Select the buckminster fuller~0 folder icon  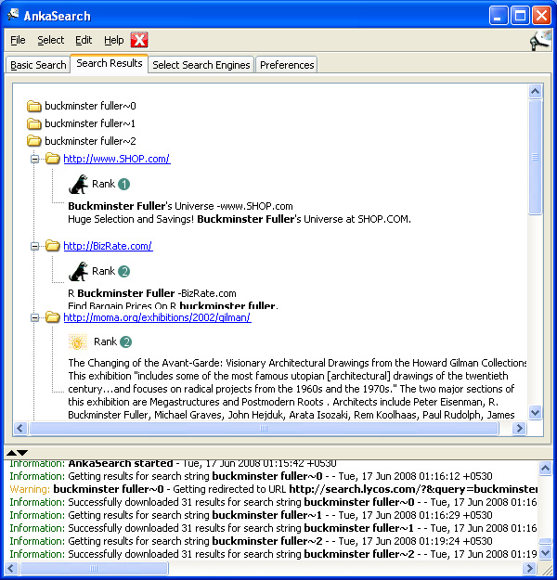click(x=34, y=107)
